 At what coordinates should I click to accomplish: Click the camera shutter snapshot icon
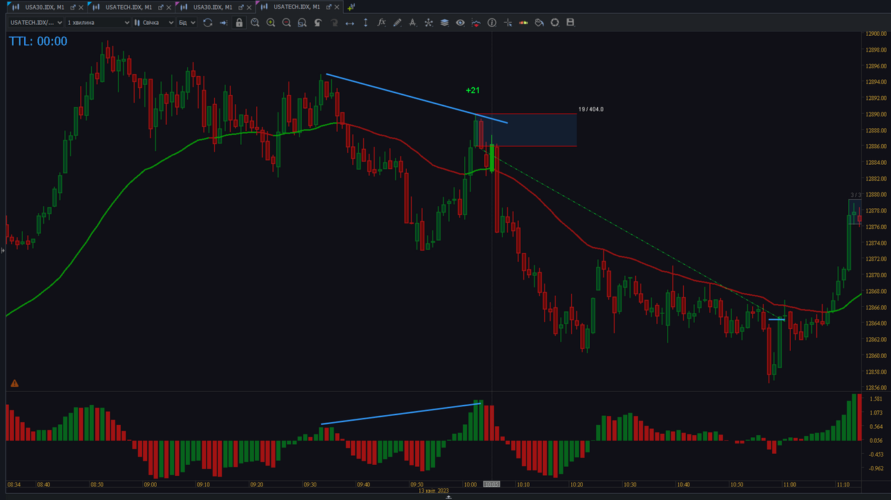pos(555,23)
